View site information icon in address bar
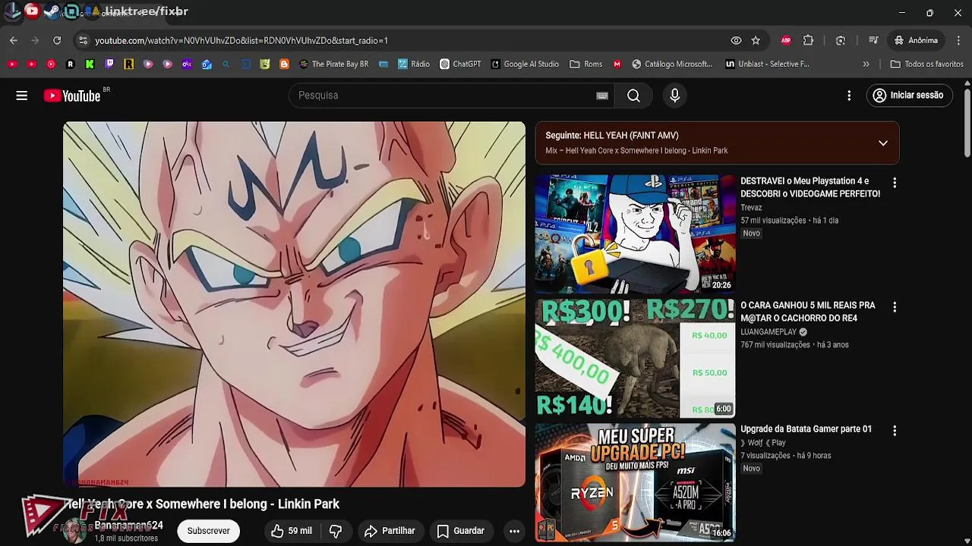972x546 pixels. pyautogui.click(x=83, y=40)
